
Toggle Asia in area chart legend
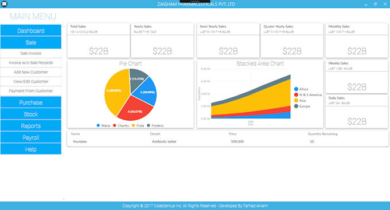(300, 101)
